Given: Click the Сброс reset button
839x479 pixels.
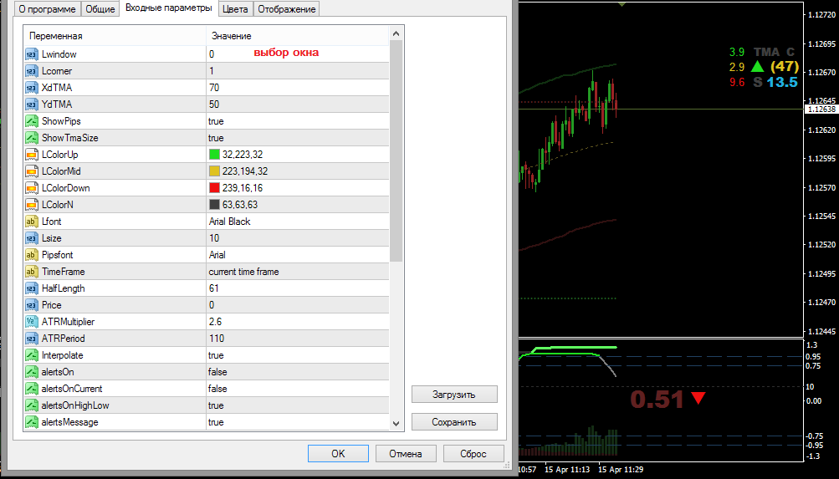Looking at the screenshot, I should (x=473, y=453).
